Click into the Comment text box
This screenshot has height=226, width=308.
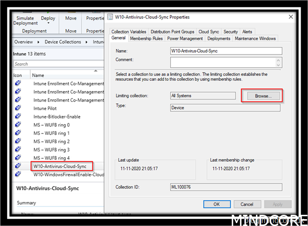pos(226,62)
